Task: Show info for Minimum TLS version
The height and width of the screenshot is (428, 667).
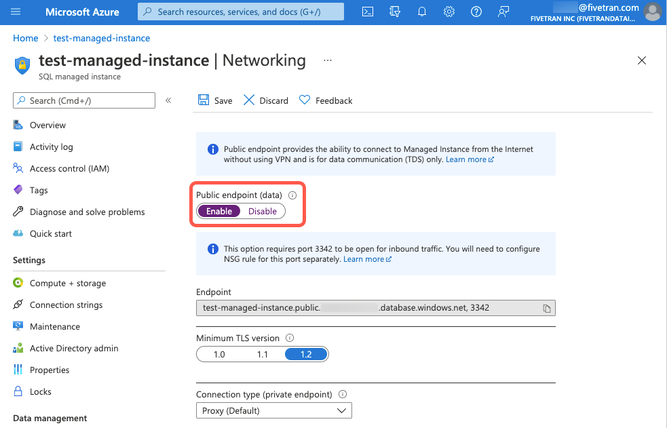Action: 290,338
